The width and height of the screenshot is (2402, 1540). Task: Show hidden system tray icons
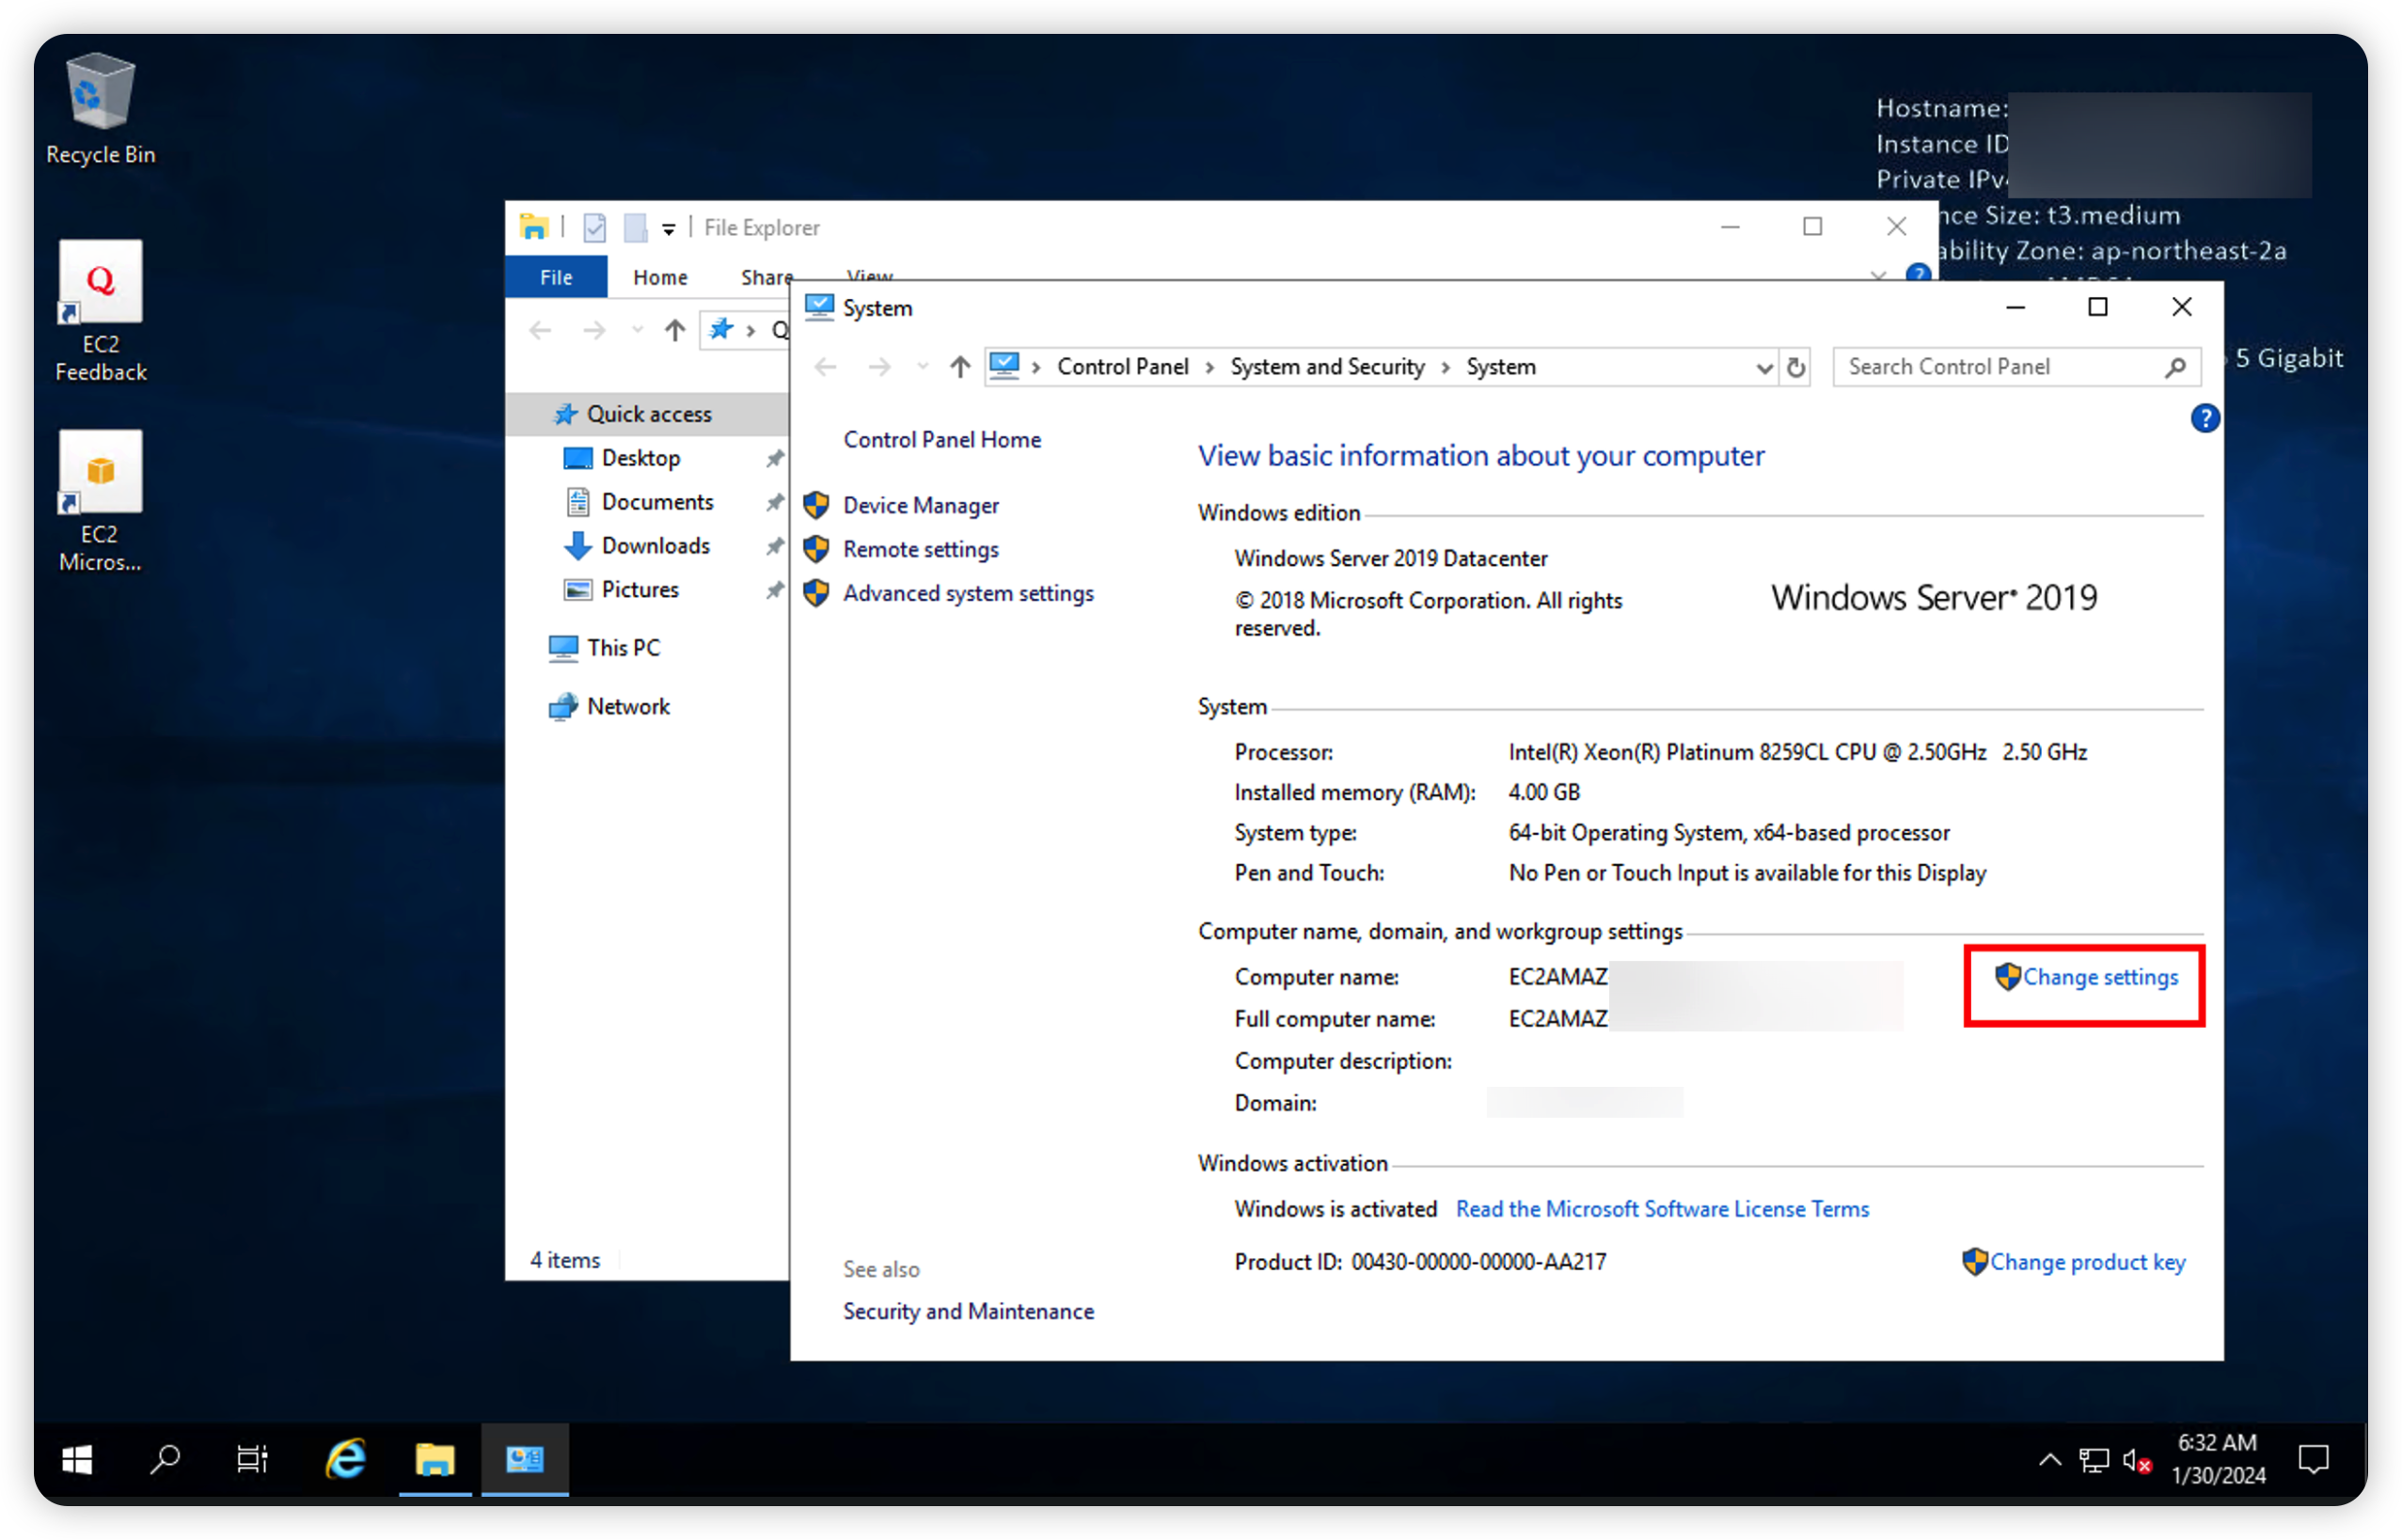point(2049,1459)
